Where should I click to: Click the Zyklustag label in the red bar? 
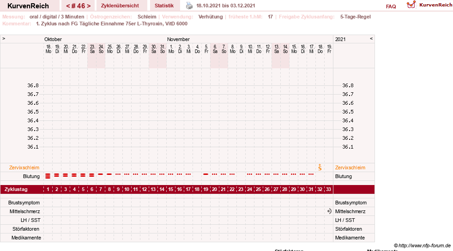(x=16, y=189)
